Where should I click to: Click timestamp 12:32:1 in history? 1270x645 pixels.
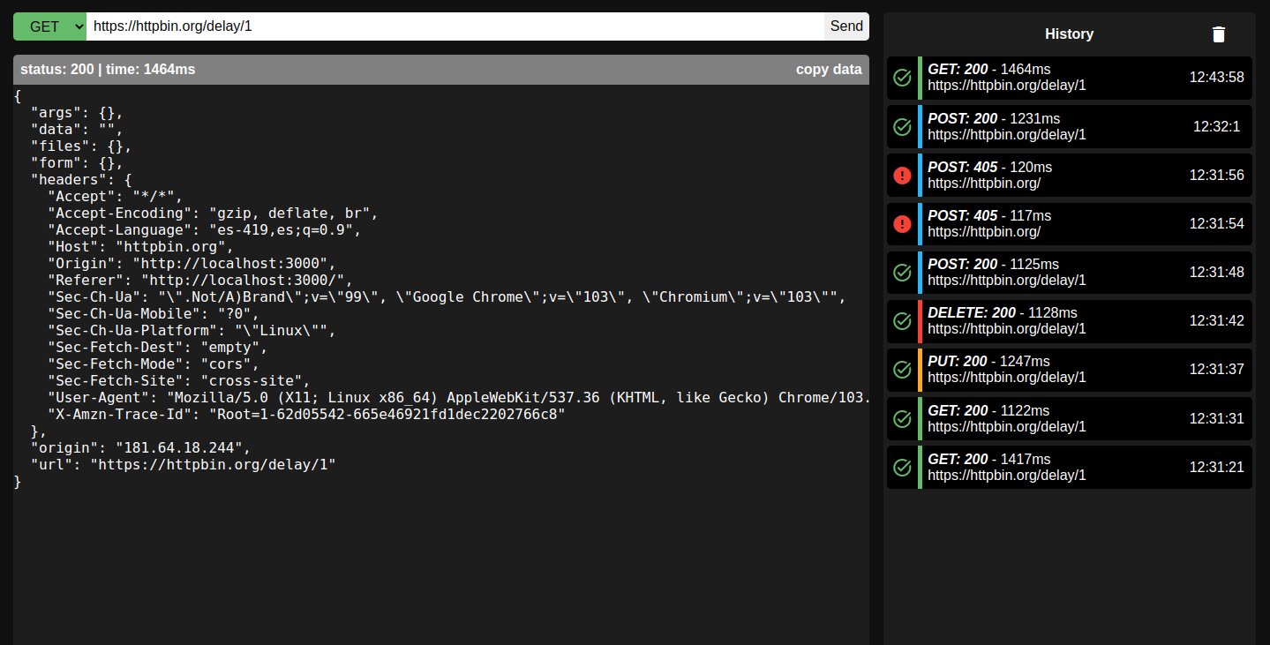1216,126
